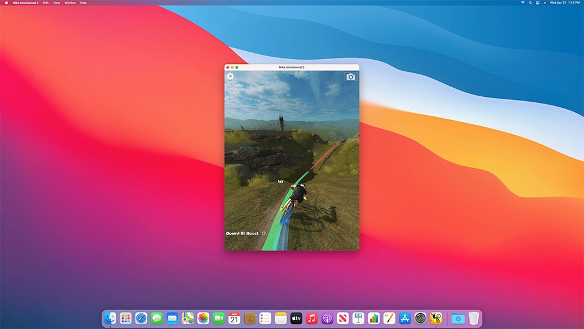Click the star next to Downhill Boost

264,233
